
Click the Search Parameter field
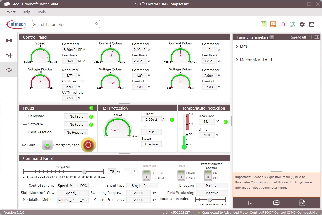(63, 24)
